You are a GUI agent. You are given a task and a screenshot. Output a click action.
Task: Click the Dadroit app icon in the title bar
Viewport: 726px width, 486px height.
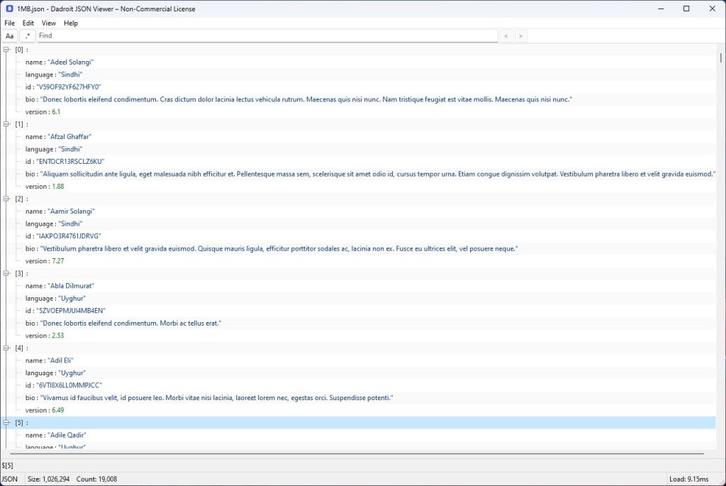tap(9, 9)
